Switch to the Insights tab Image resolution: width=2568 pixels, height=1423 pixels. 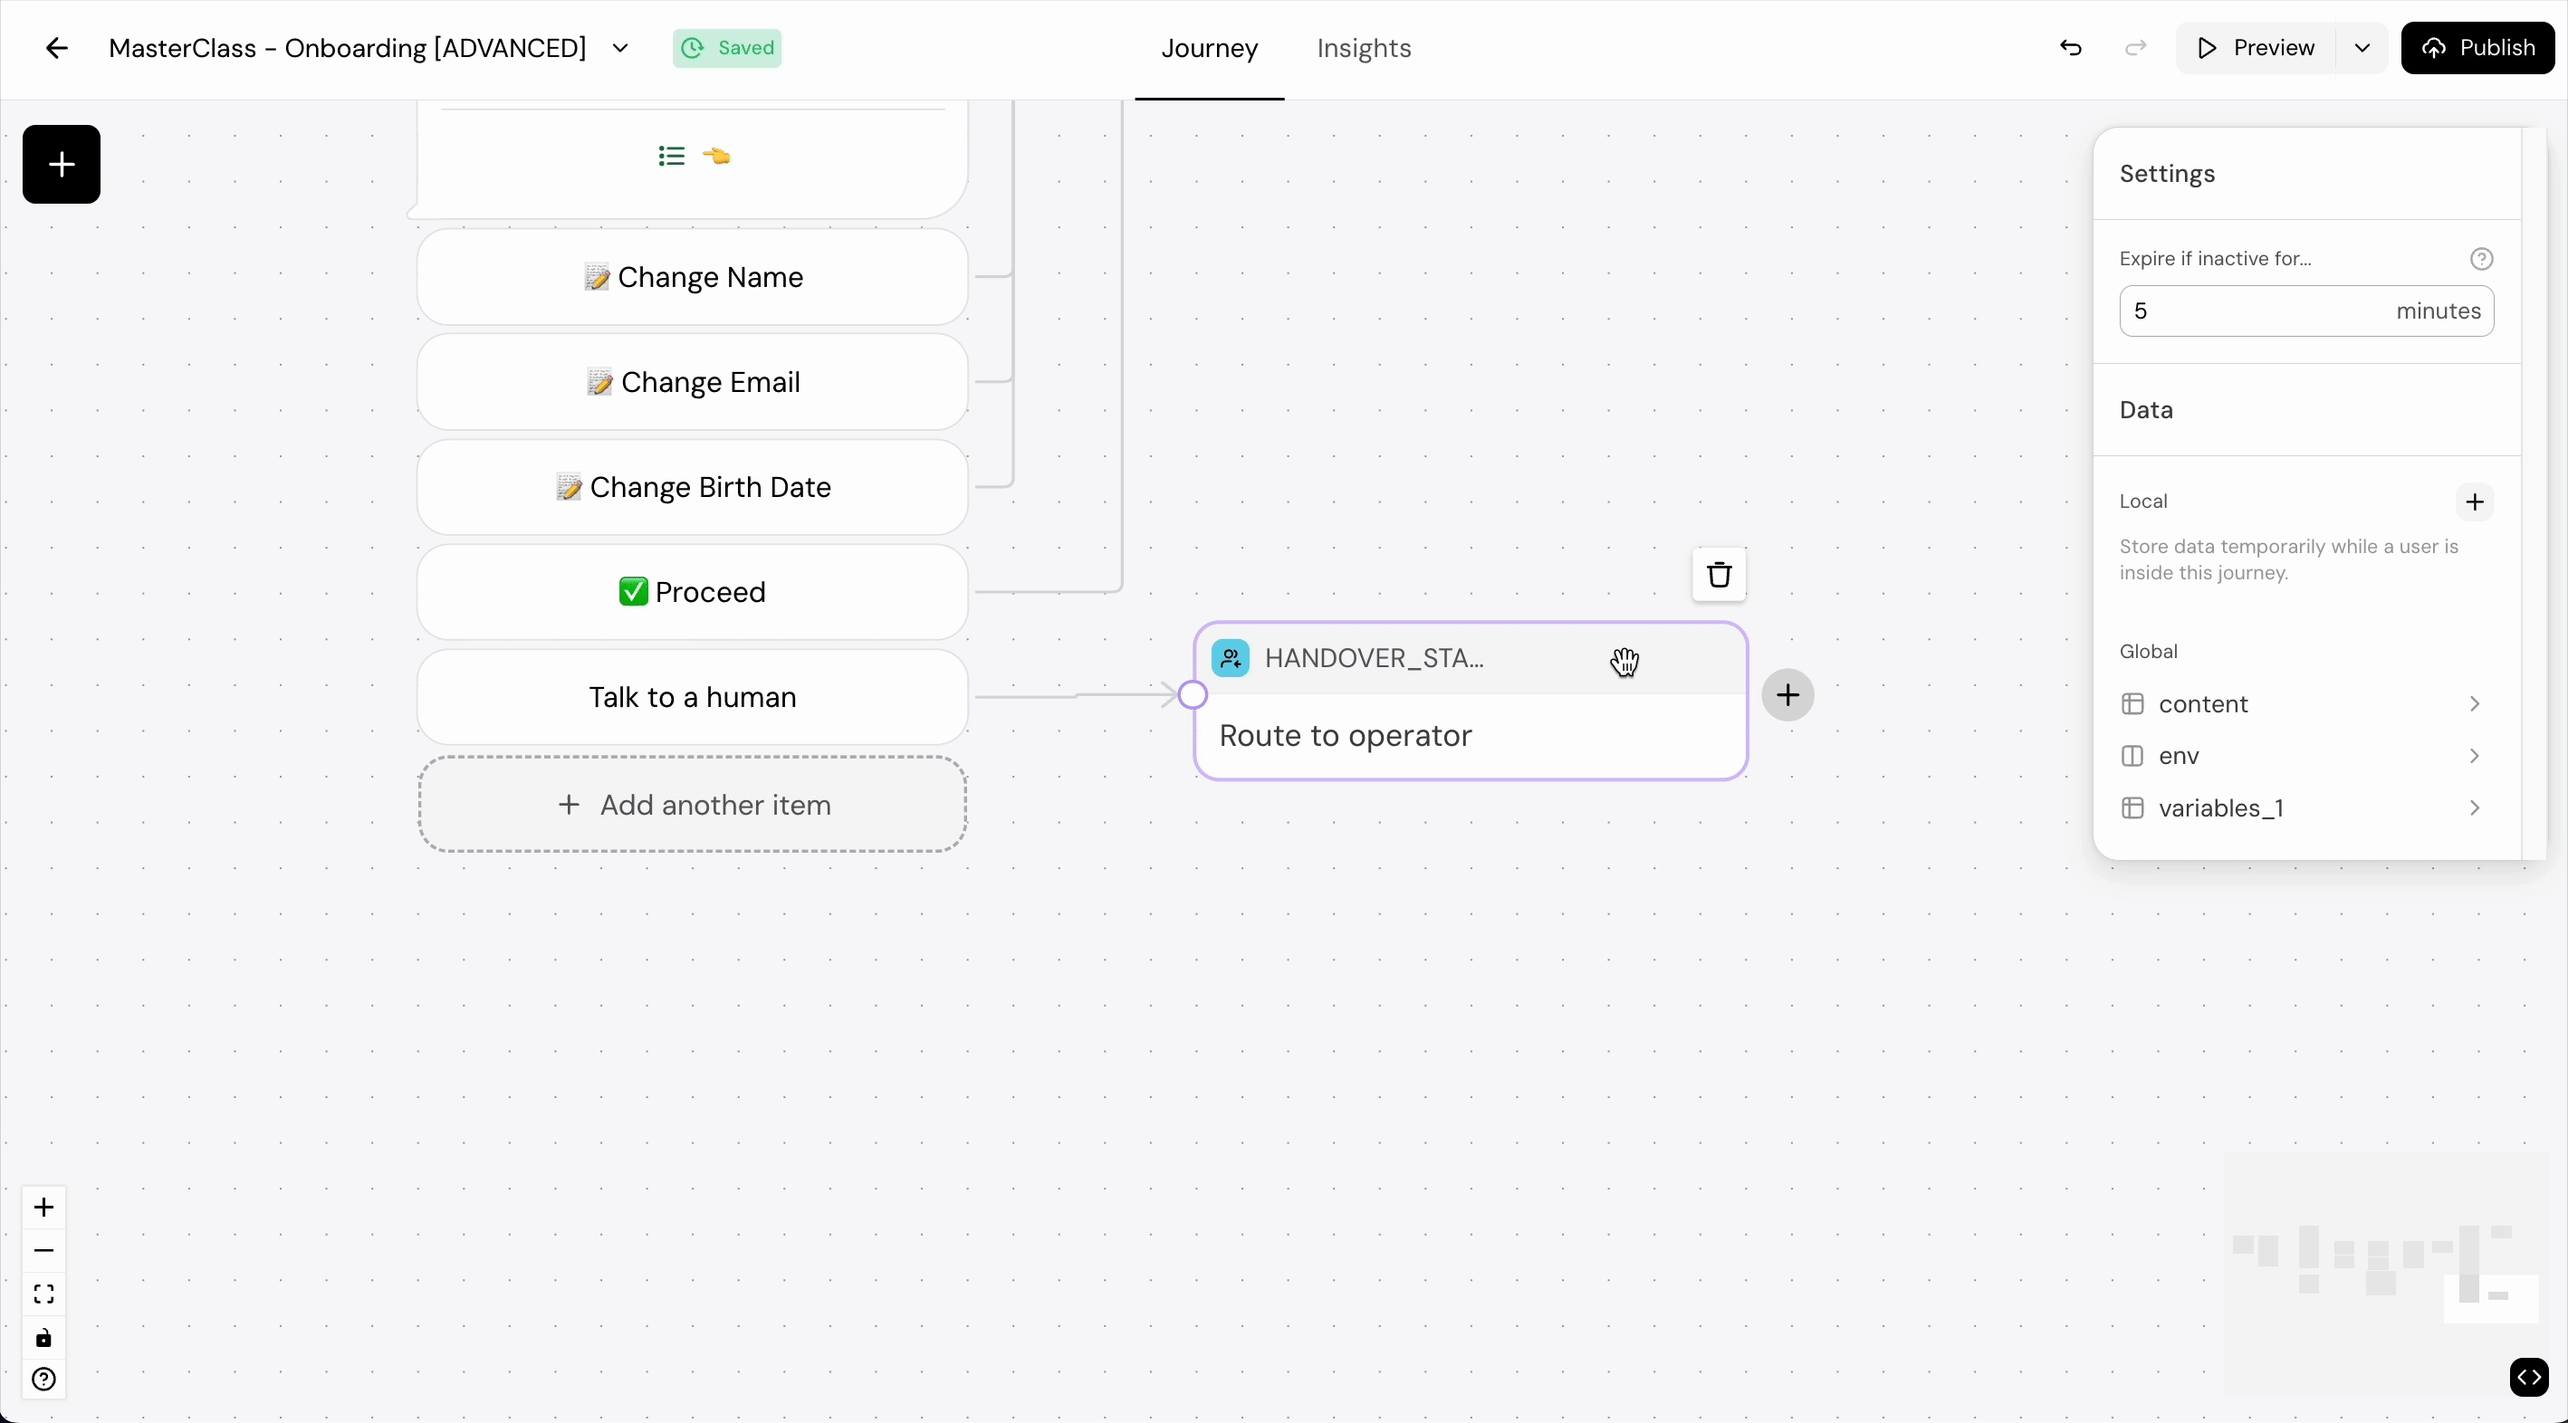click(1363, 48)
